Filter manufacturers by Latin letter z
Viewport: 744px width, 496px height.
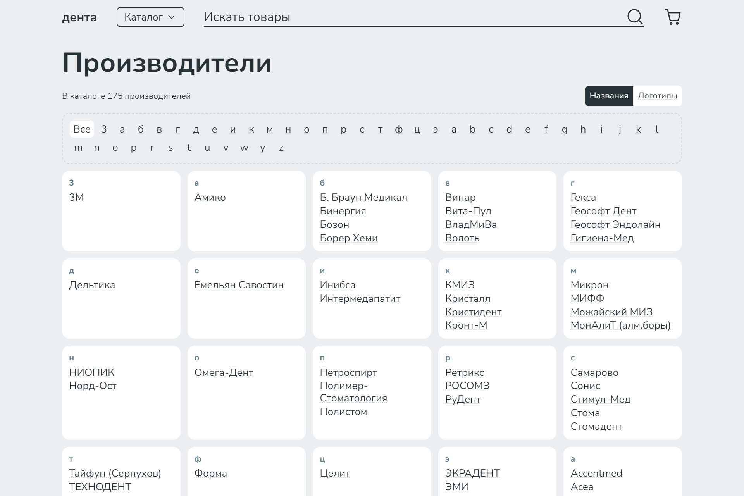(281, 148)
